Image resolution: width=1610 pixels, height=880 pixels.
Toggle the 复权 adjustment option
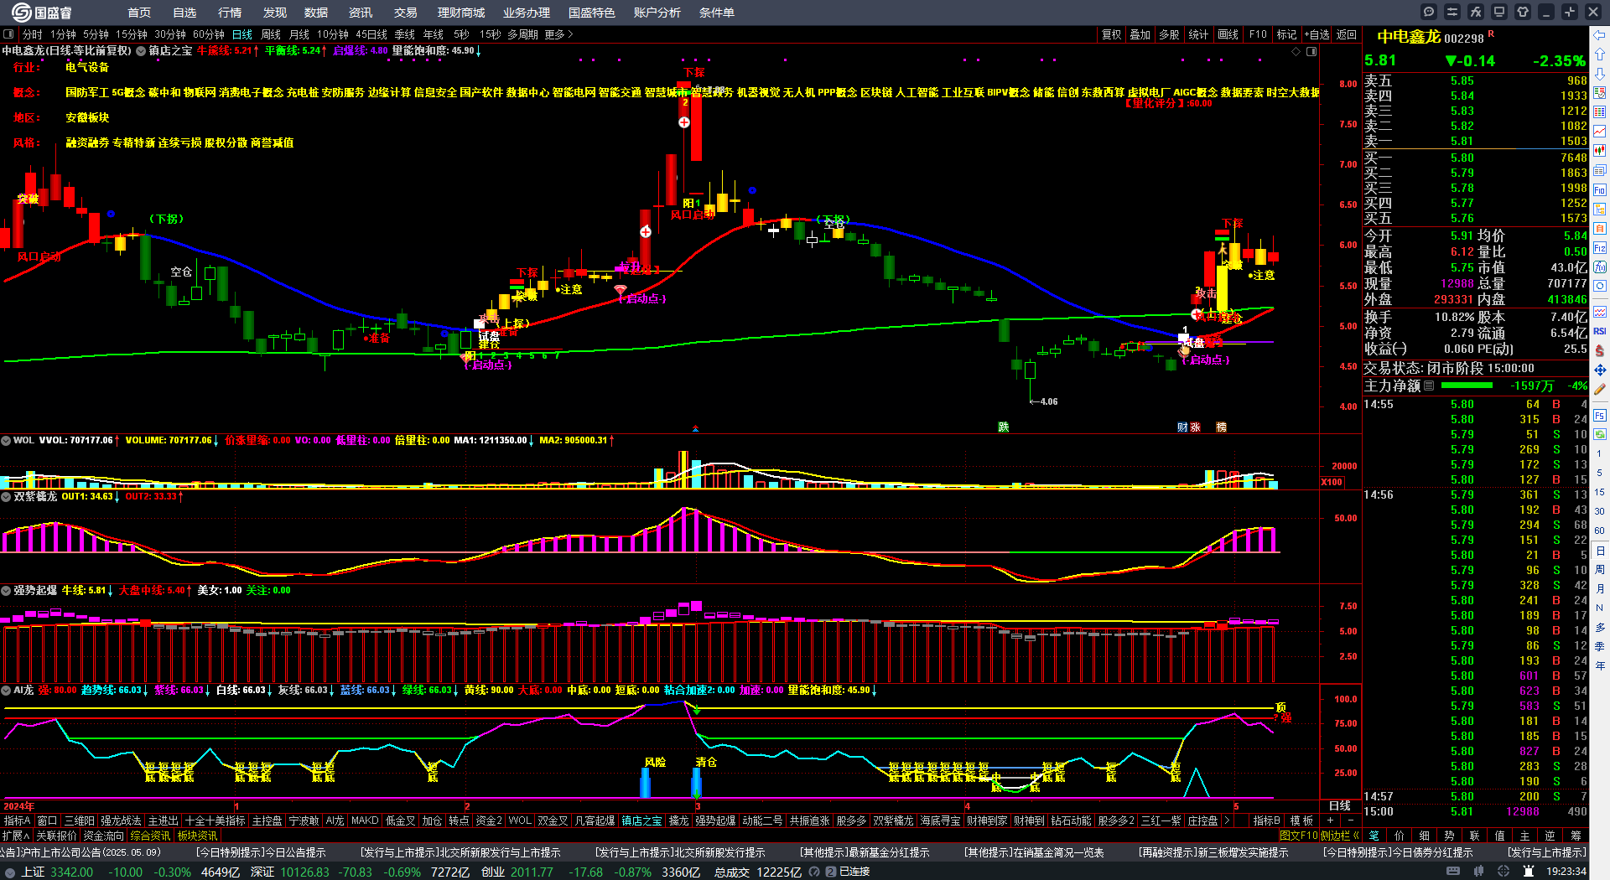[x=1112, y=34]
